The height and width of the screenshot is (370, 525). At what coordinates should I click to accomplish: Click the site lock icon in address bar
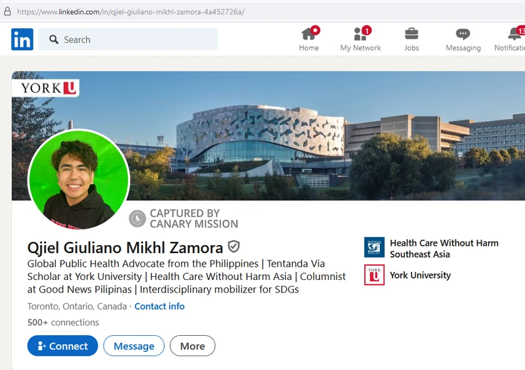(x=7, y=11)
